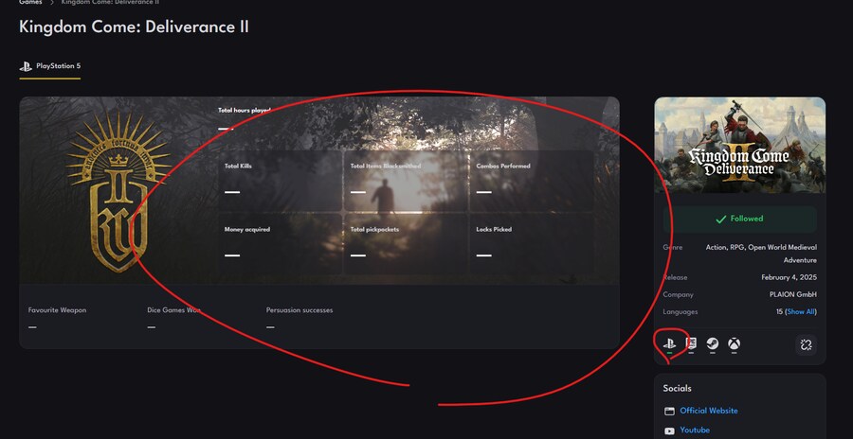Toggle the Followed button
The width and height of the screenshot is (853, 439).
click(x=739, y=219)
